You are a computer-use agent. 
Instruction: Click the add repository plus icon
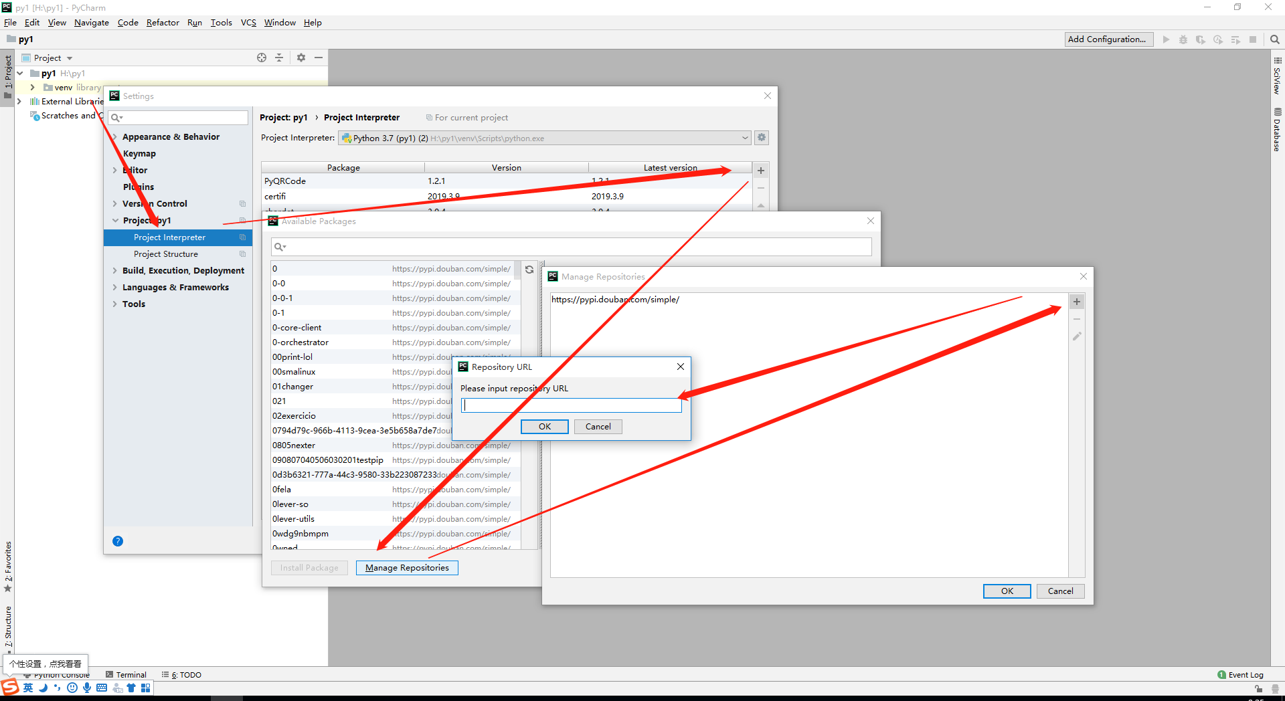tap(1077, 302)
